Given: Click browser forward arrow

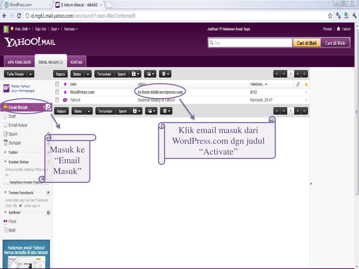Looking at the screenshot, I should click(x=12, y=16).
